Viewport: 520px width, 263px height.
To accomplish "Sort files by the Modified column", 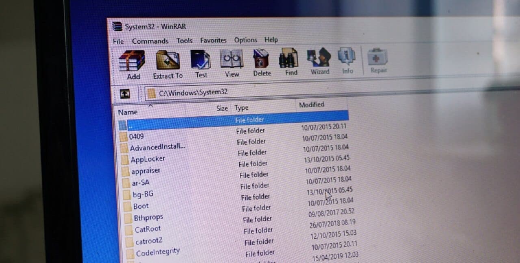I will (311, 105).
